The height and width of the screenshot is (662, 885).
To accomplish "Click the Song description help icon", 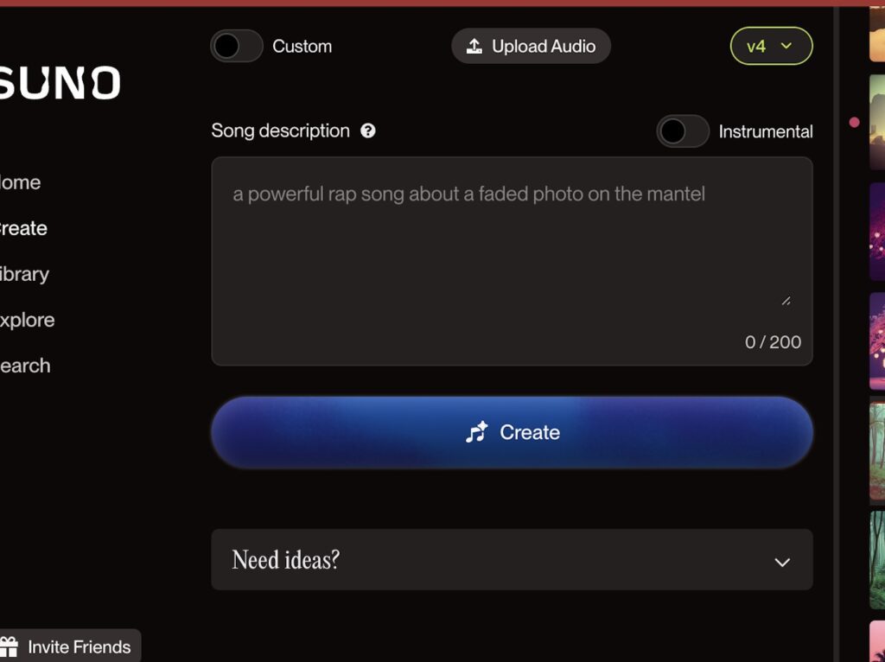I will coord(368,131).
